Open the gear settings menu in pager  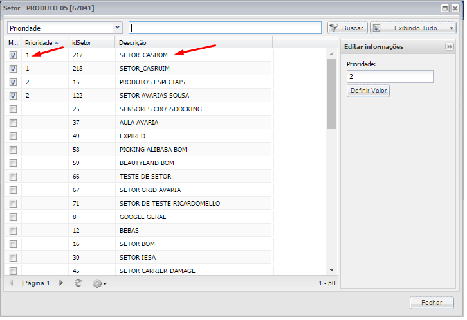coord(100,283)
